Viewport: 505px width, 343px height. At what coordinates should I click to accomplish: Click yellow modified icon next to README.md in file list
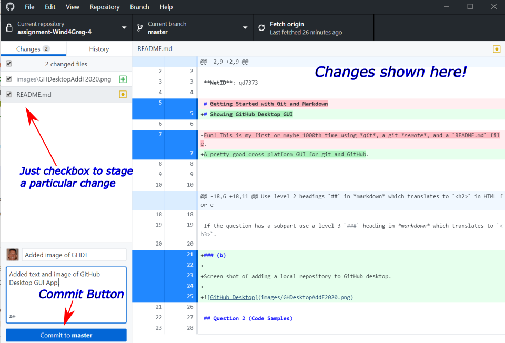click(x=123, y=95)
